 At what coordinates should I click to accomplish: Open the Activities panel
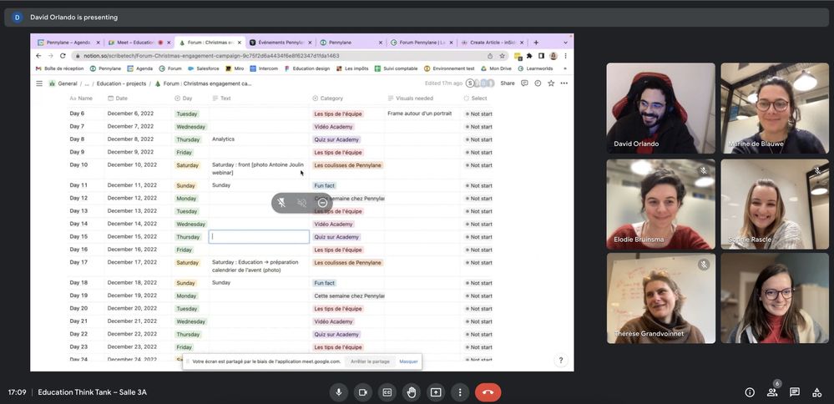[x=816, y=392]
